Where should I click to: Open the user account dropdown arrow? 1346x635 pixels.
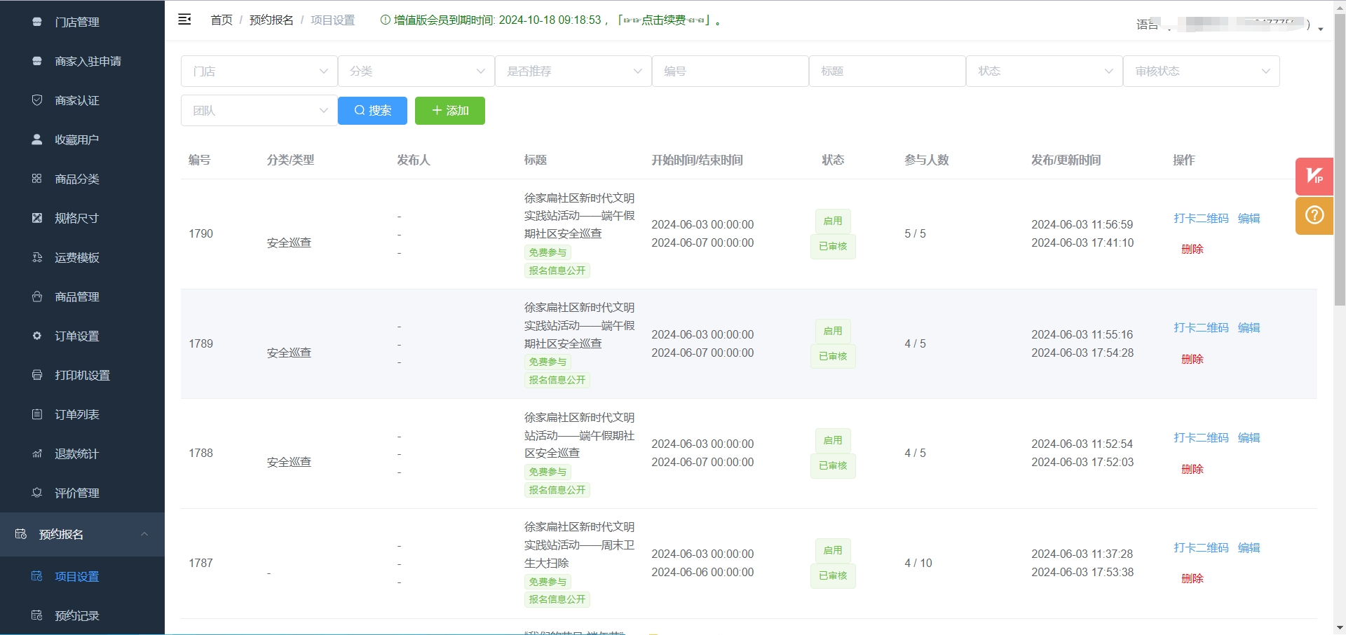point(1321,29)
